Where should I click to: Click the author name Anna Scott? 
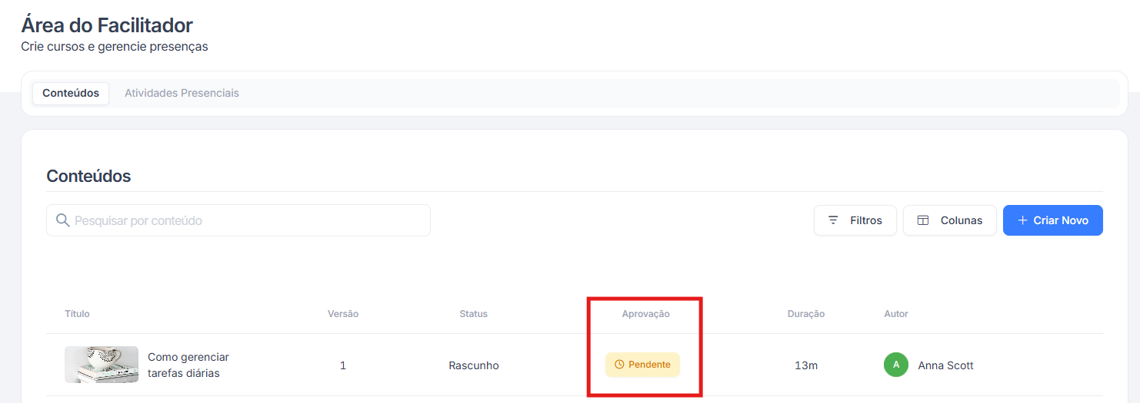click(x=945, y=365)
